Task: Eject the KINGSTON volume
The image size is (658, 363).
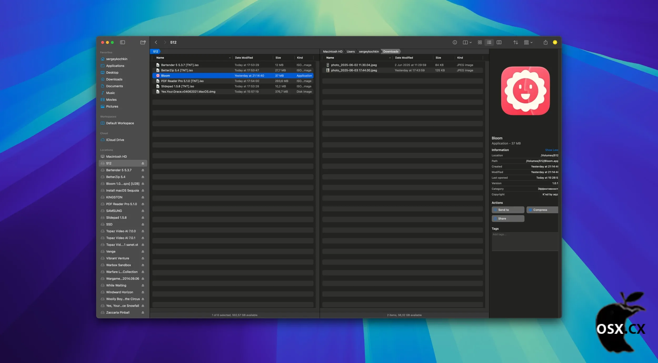Action: 143,197
